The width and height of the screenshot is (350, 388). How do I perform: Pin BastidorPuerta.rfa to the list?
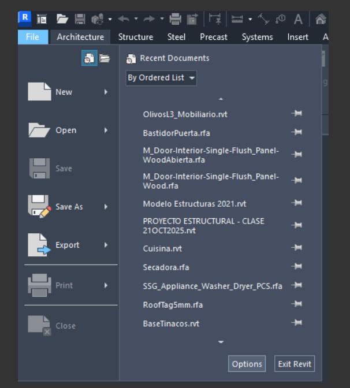(297, 132)
